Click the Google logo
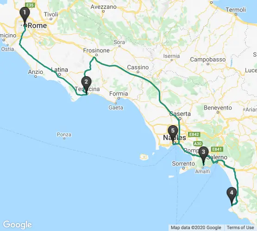 click(x=17, y=225)
